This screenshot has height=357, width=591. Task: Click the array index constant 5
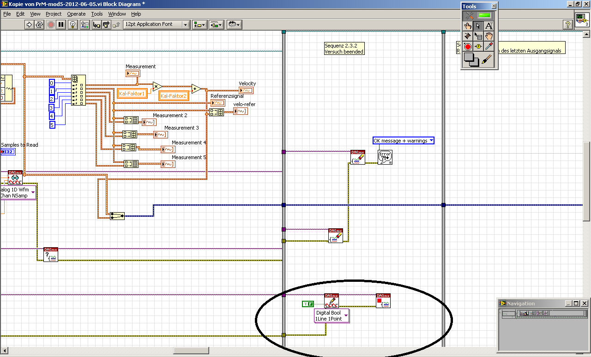click(52, 125)
